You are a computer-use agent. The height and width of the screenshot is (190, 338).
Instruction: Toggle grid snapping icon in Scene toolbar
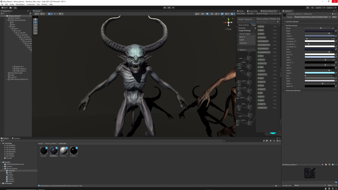tap(55, 14)
